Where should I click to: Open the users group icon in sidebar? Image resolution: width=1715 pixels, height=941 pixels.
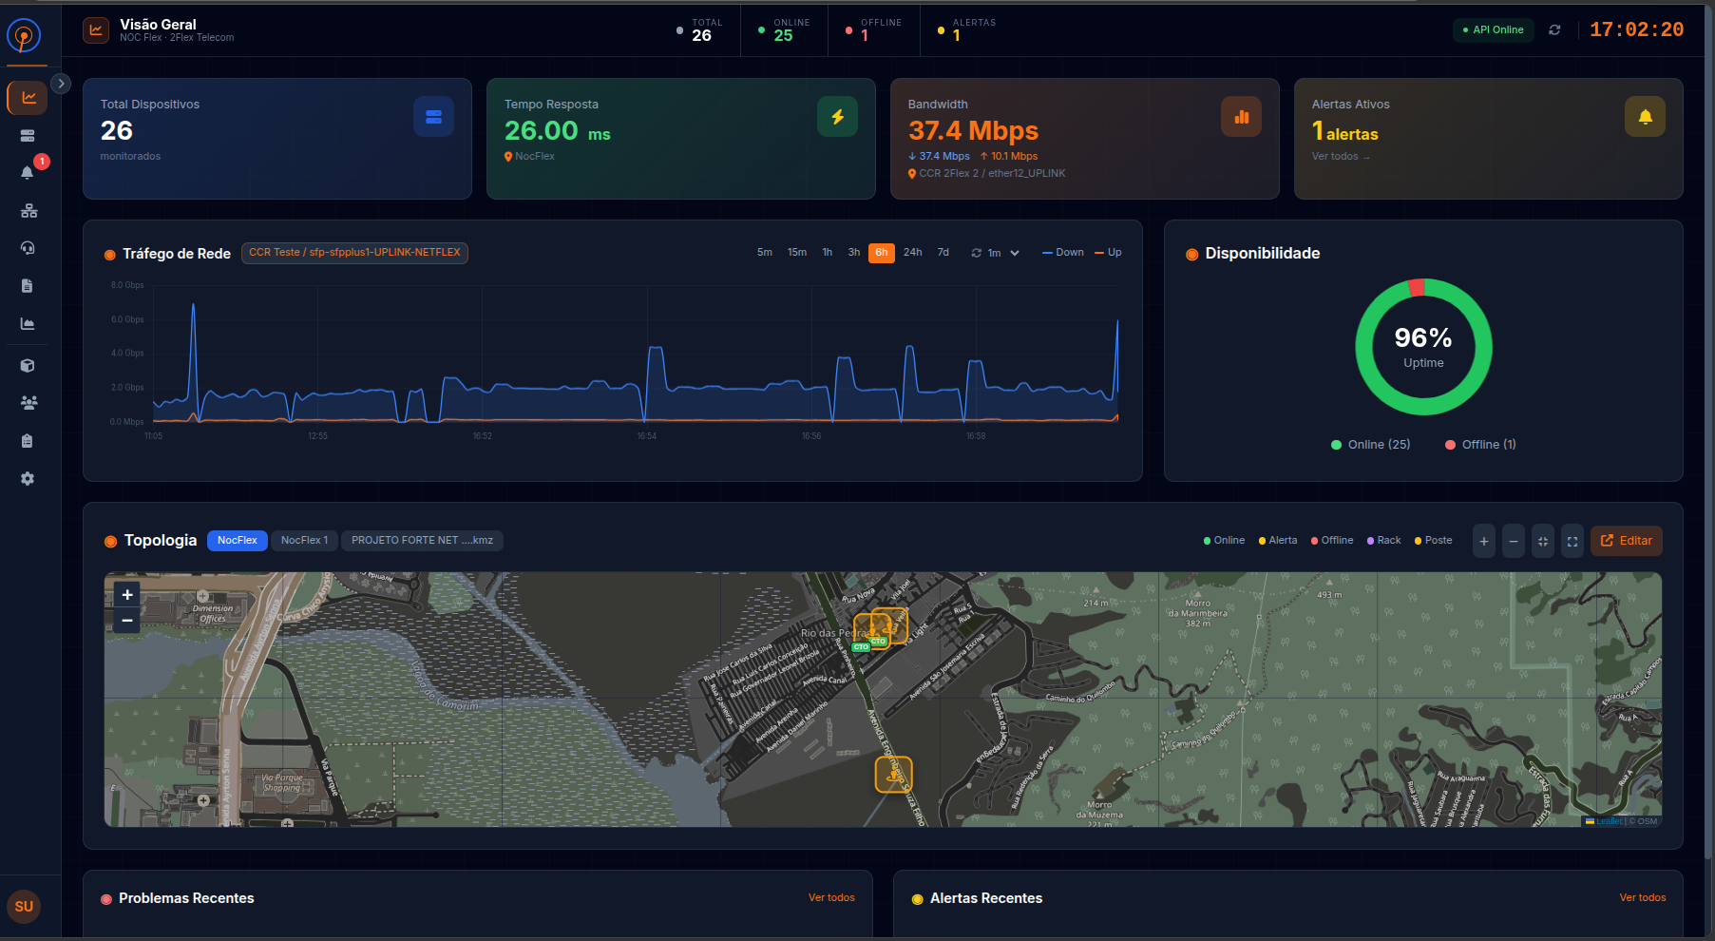pos(29,403)
